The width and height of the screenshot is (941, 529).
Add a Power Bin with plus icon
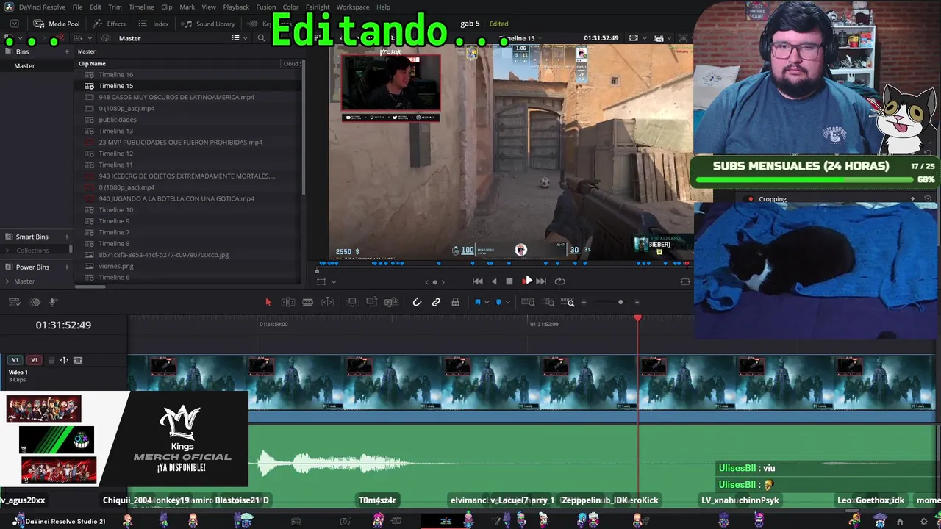coord(67,267)
